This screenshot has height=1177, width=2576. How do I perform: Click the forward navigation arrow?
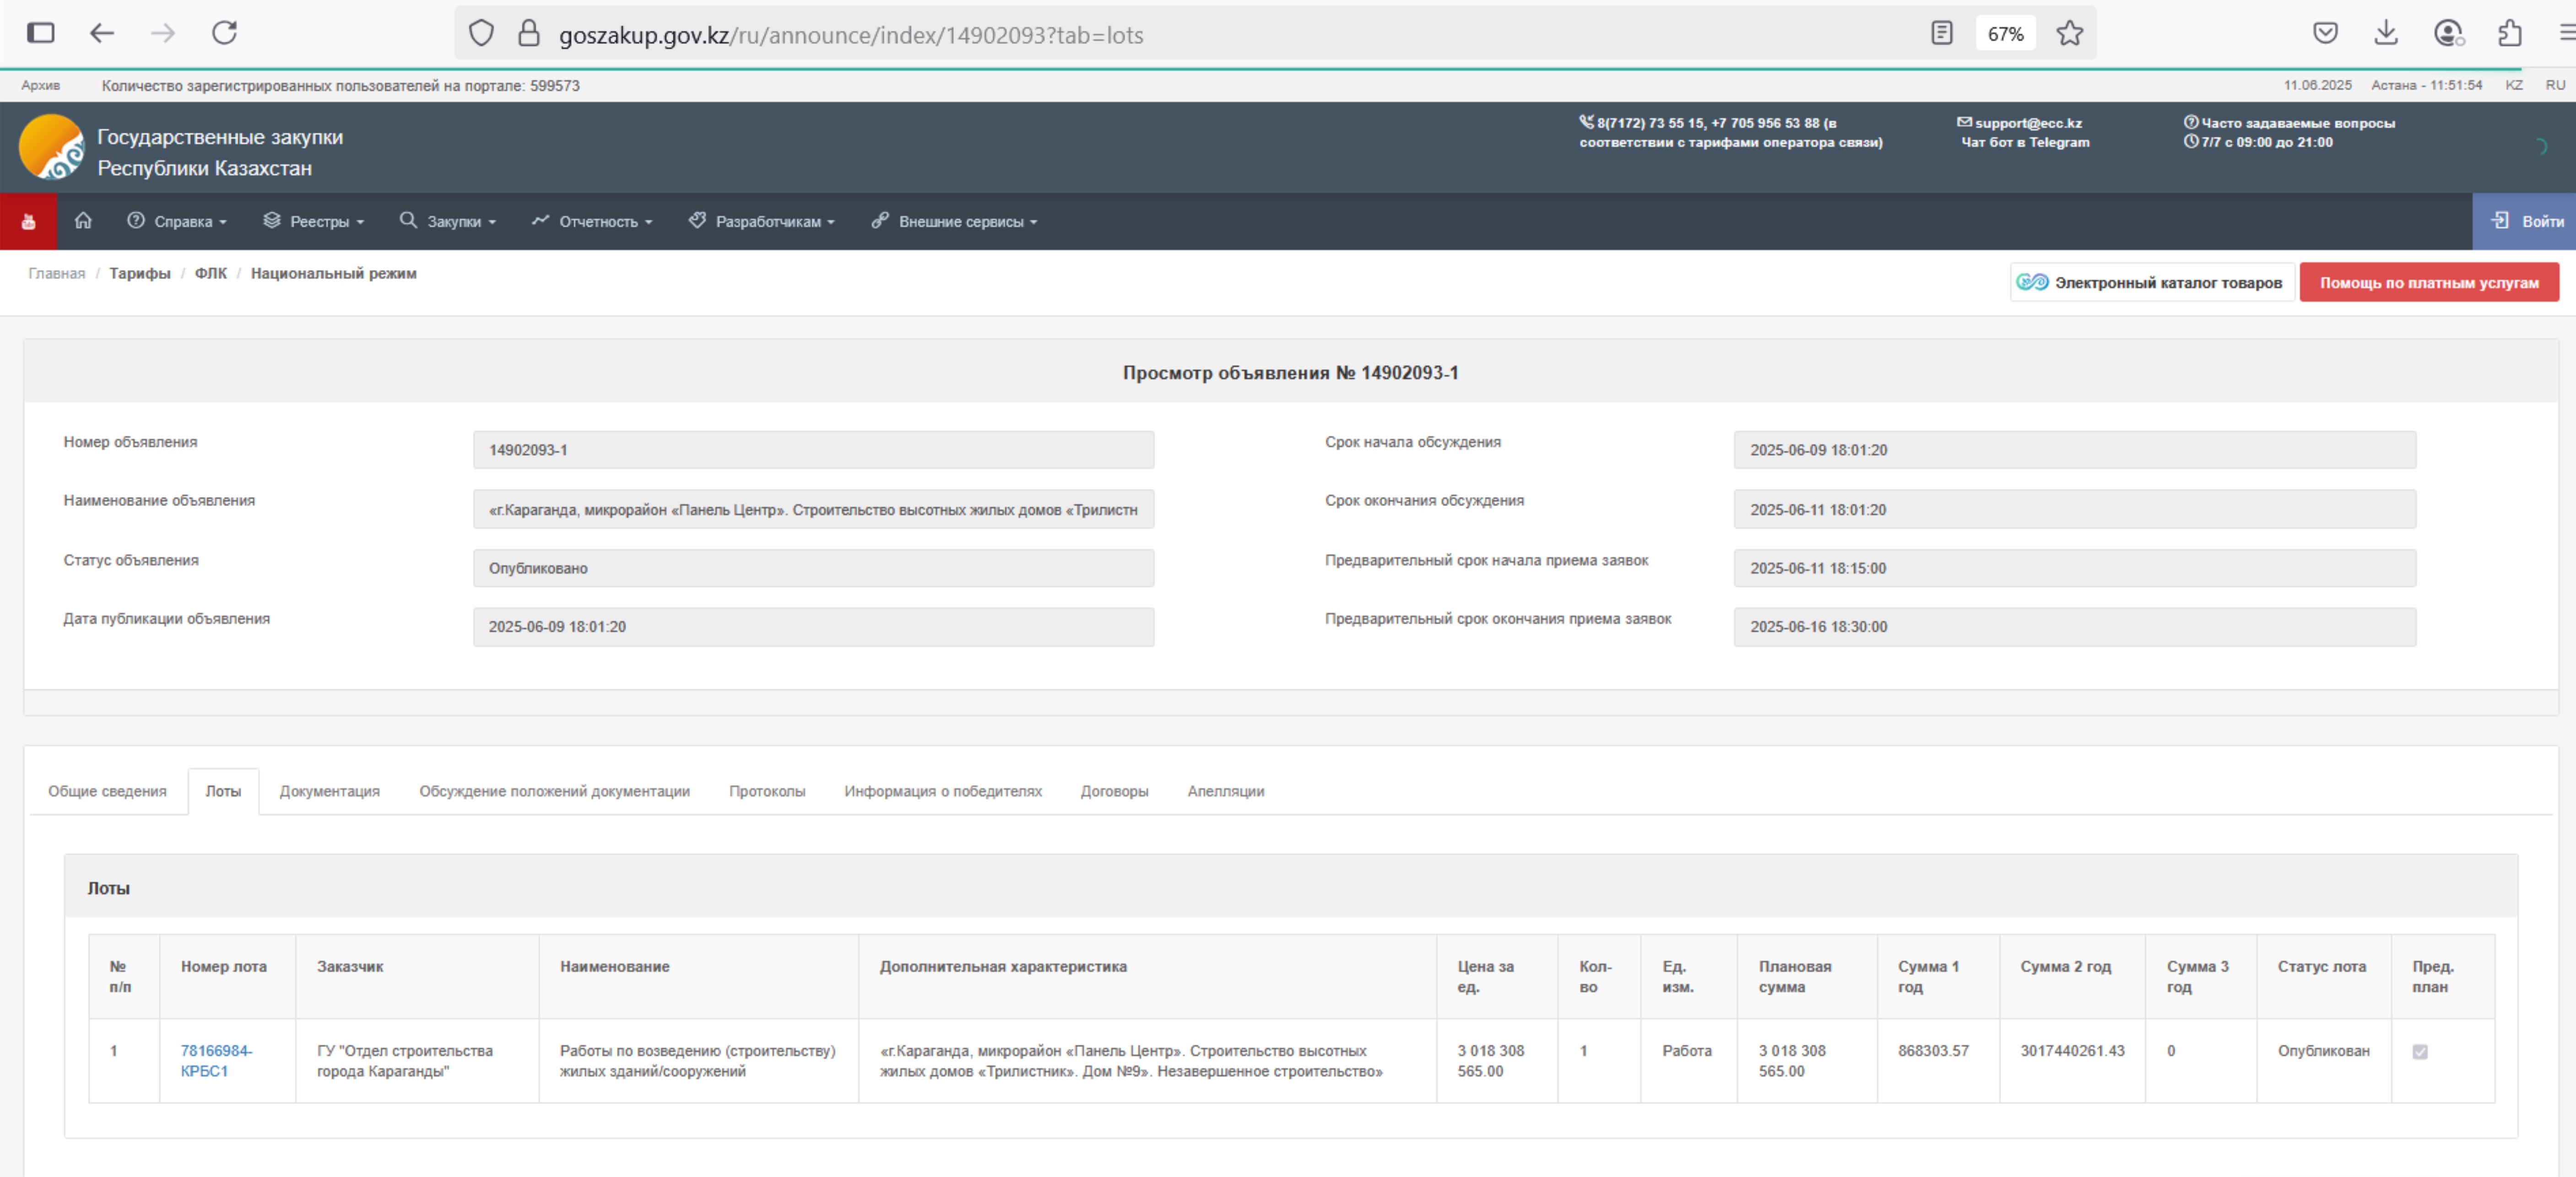(163, 33)
